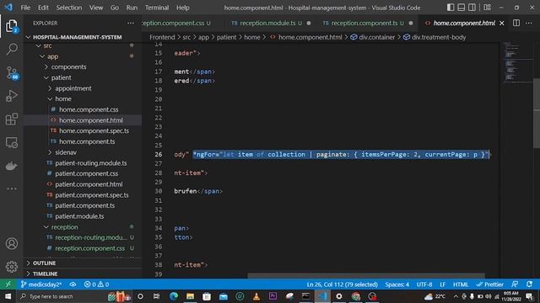Select language mode HTML in status bar
540x303 pixels.
[x=461, y=284]
